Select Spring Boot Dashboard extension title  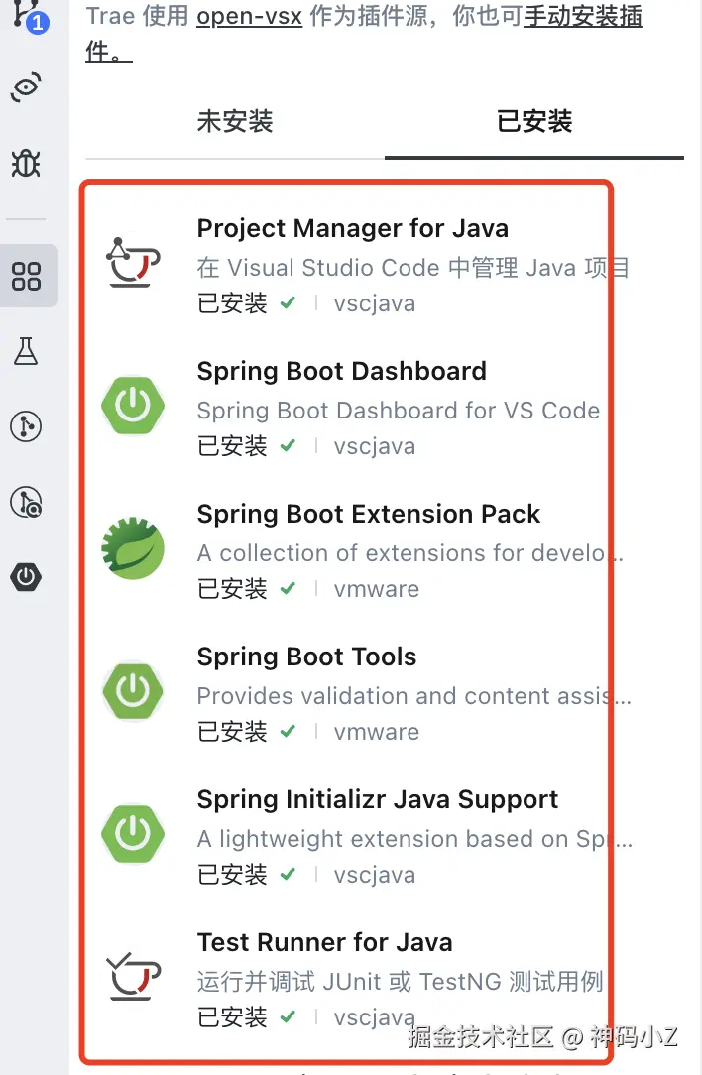(x=342, y=371)
